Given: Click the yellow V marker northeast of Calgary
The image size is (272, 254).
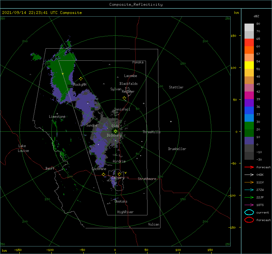Looking at the screenshot, I should [126, 173].
